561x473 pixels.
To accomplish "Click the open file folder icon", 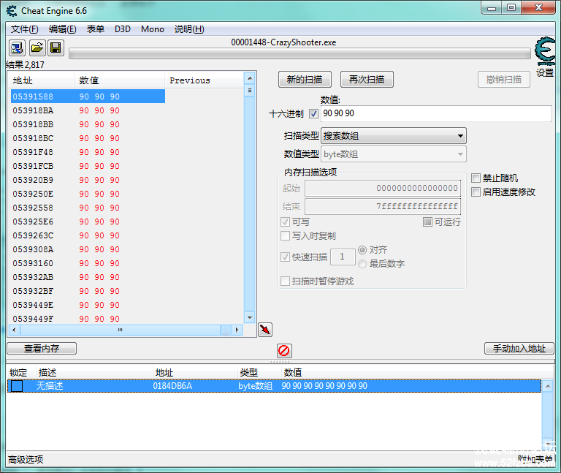I will 37,48.
